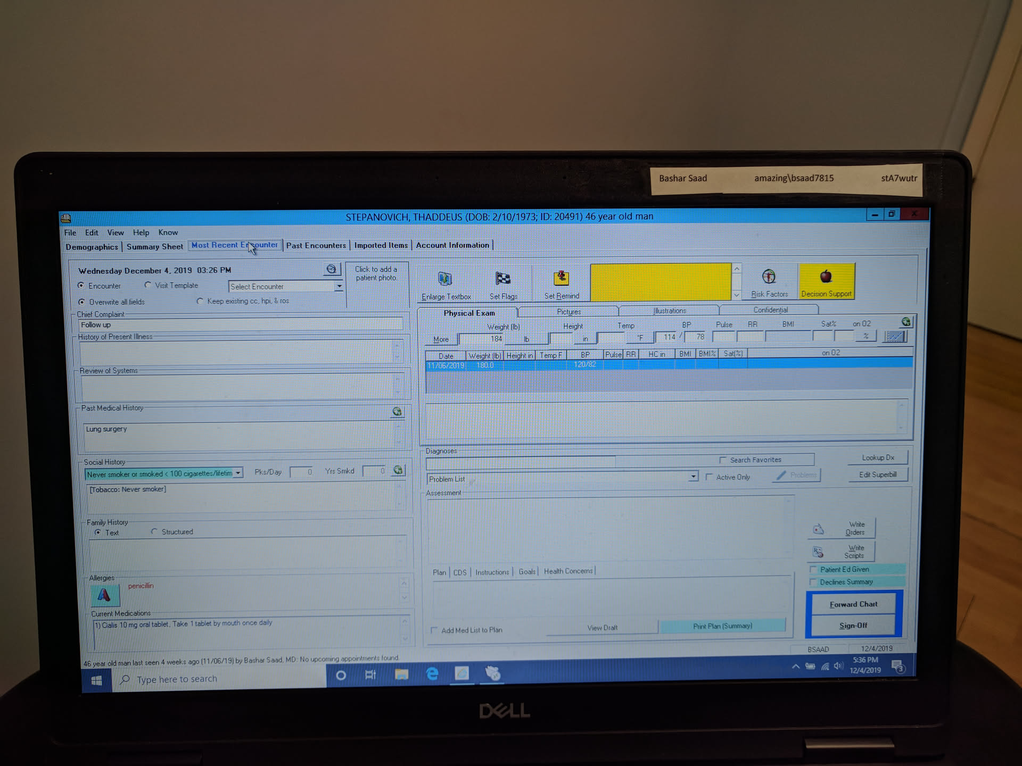Select the Visit Template radio button

pos(148,285)
